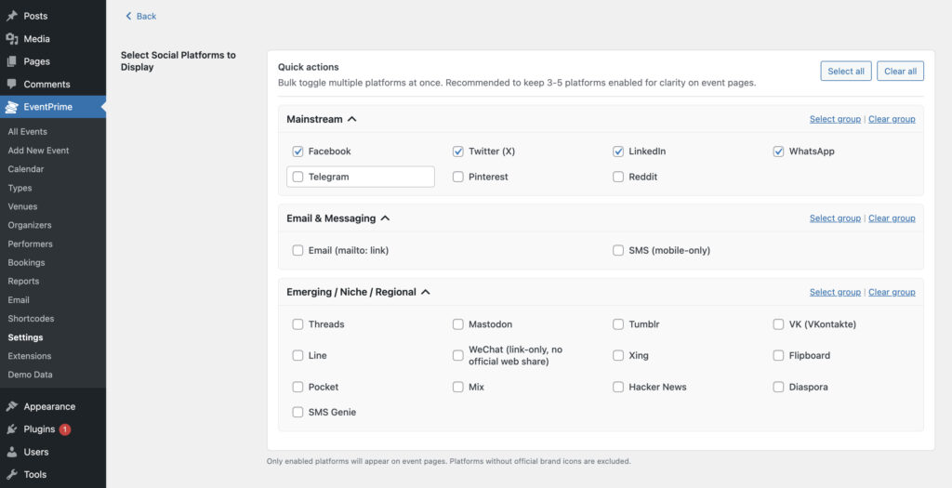Click Clear group link for Mainstream

892,119
